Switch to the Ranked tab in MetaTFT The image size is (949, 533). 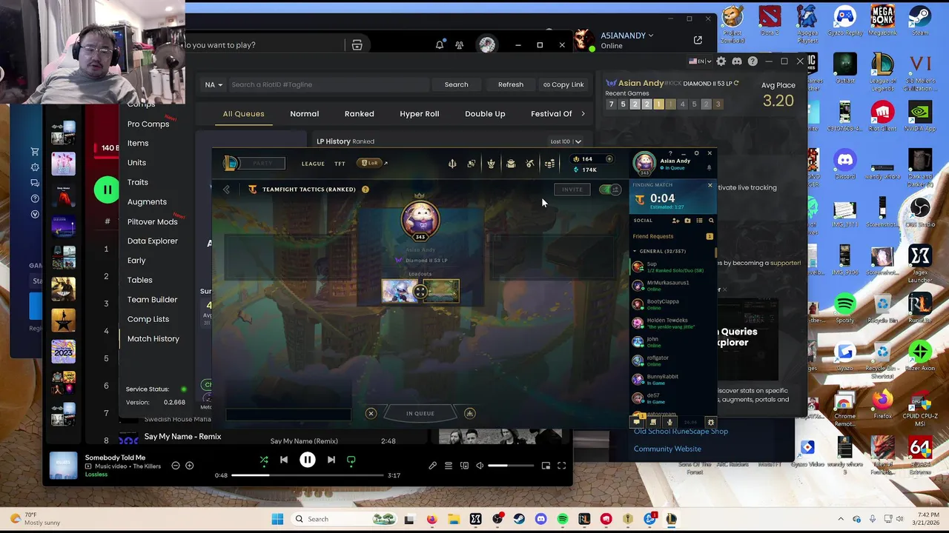click(x=359, y=114)
